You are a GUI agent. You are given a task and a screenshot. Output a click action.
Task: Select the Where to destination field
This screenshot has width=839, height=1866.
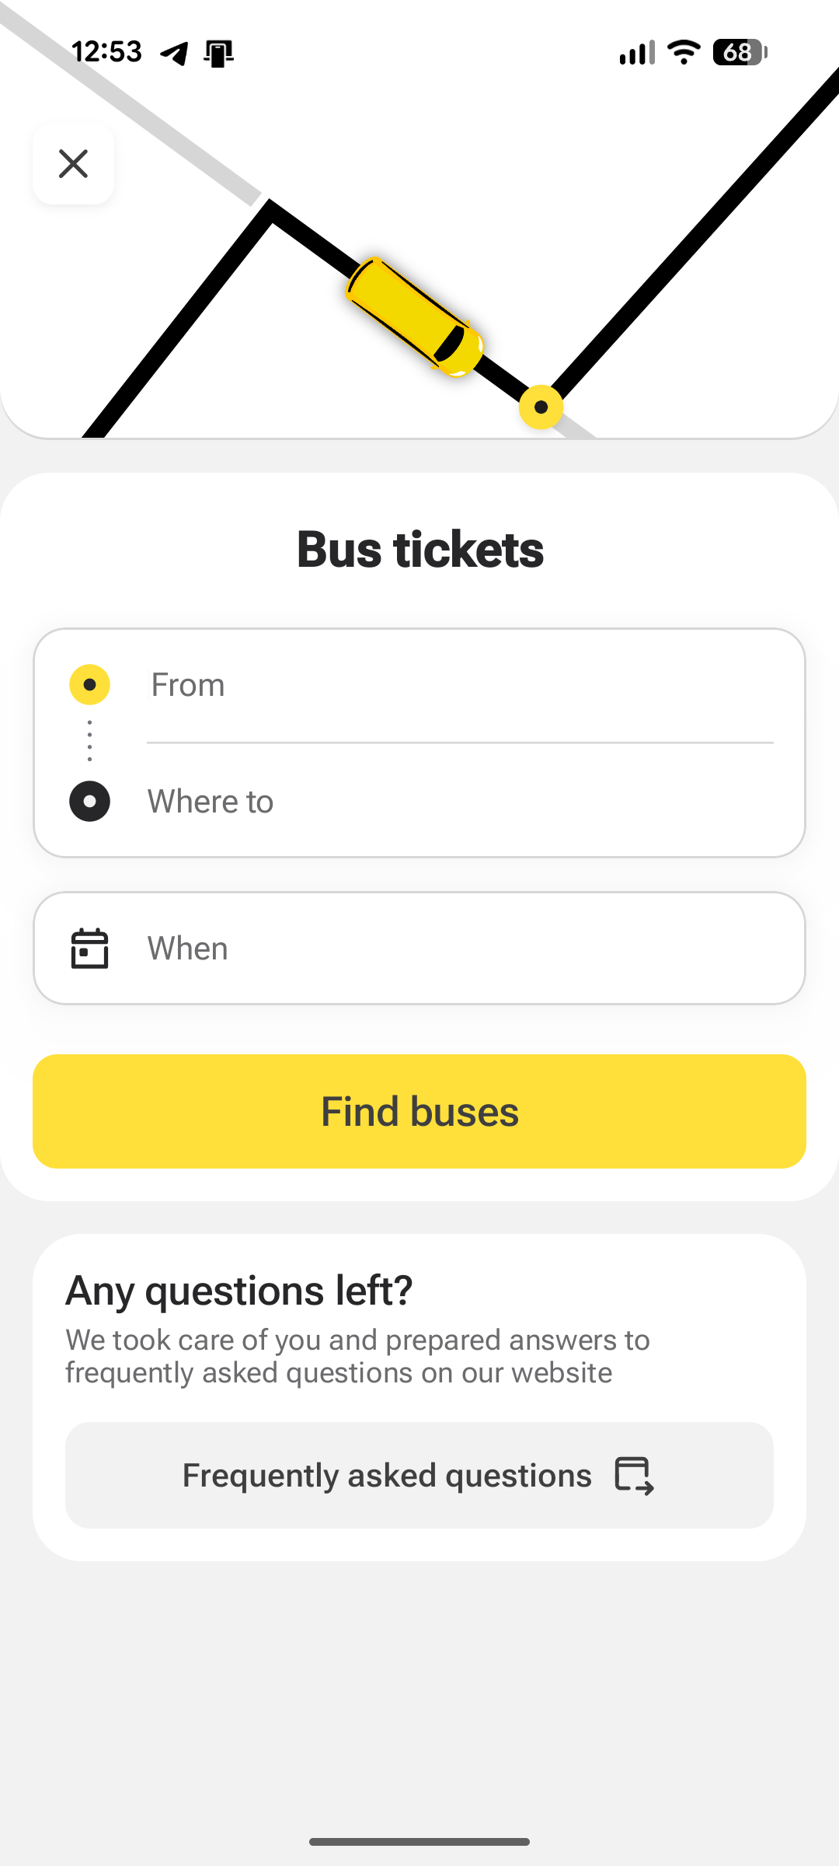click(458, 802)
